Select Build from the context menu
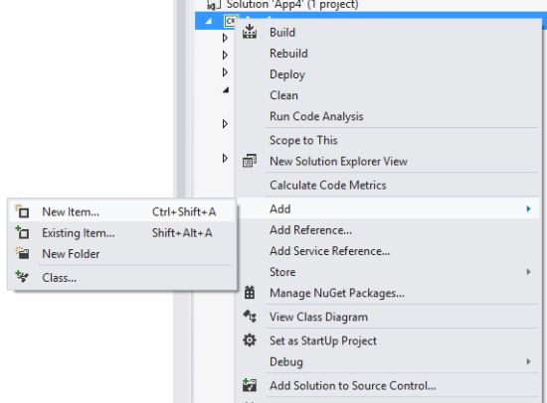Image resolution: width=547 pixels, height=403 pixels. pos(388,33)
